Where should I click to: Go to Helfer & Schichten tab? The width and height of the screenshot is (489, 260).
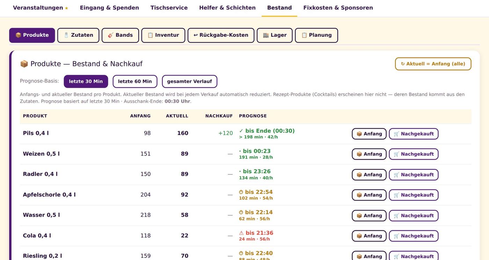pos(227,8)
